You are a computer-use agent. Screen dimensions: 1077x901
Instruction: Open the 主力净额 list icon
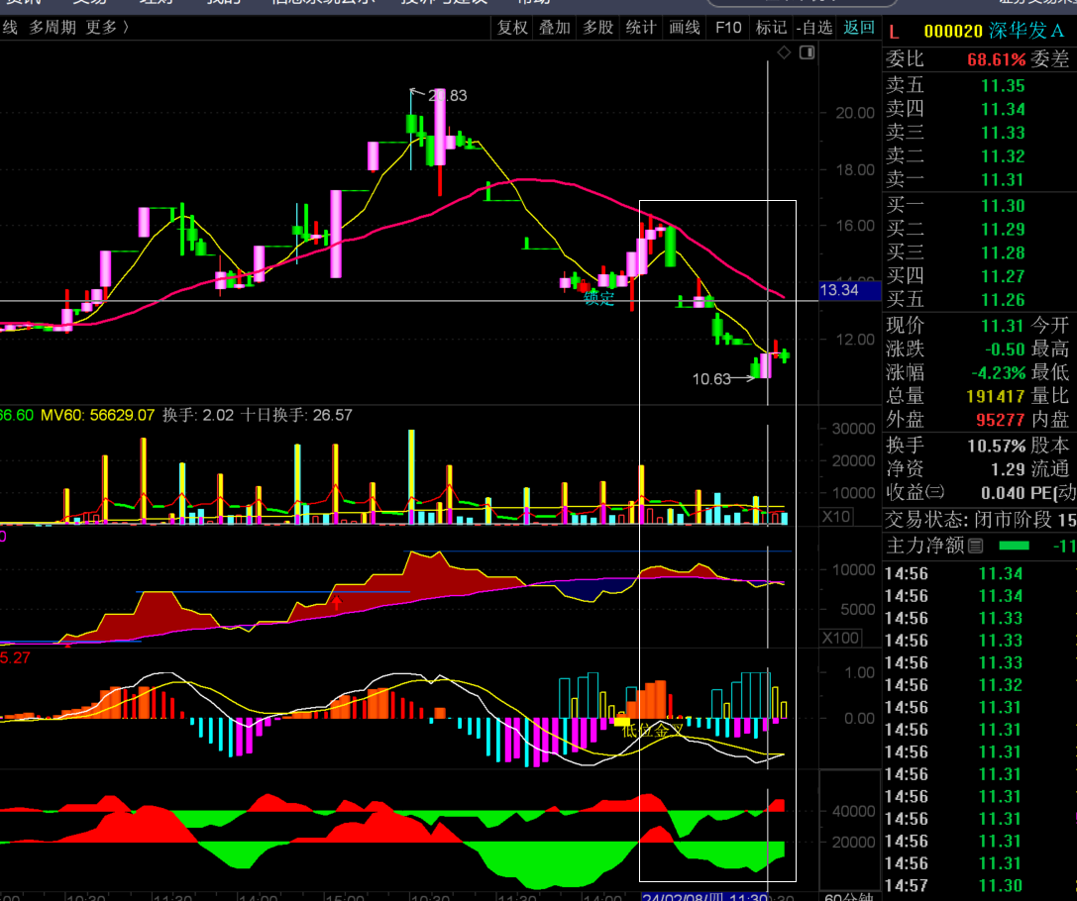(x=975, y=547)
